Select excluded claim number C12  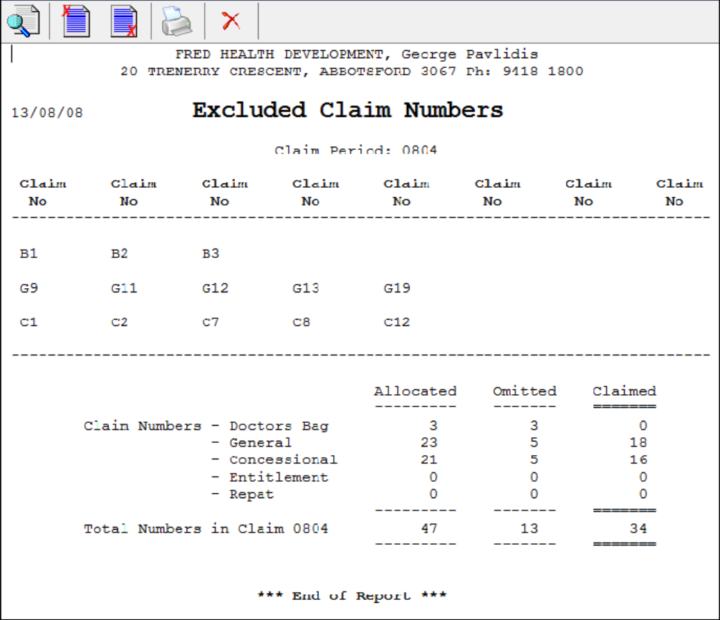click(397, 323)
